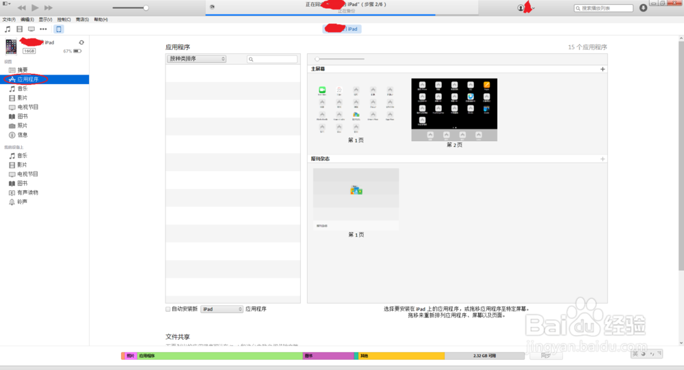684x370 pixels.
Task: Click the iPad device picture in sidebar
Action: [11, 47]
